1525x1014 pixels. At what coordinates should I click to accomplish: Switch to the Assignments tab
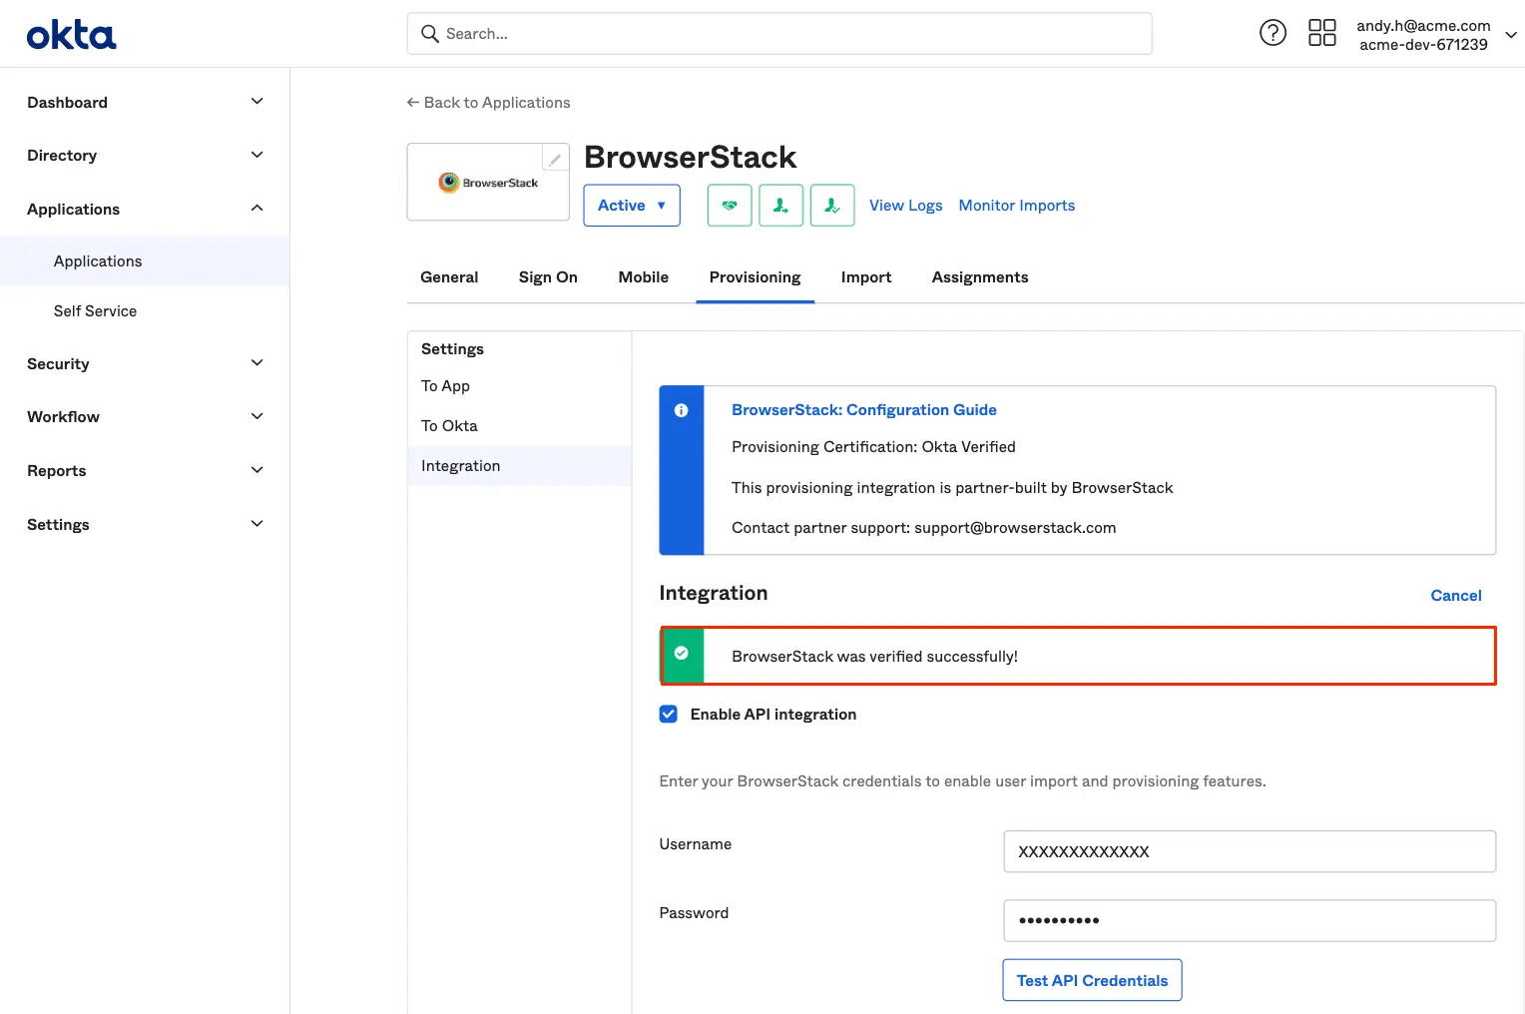[979, 277]
